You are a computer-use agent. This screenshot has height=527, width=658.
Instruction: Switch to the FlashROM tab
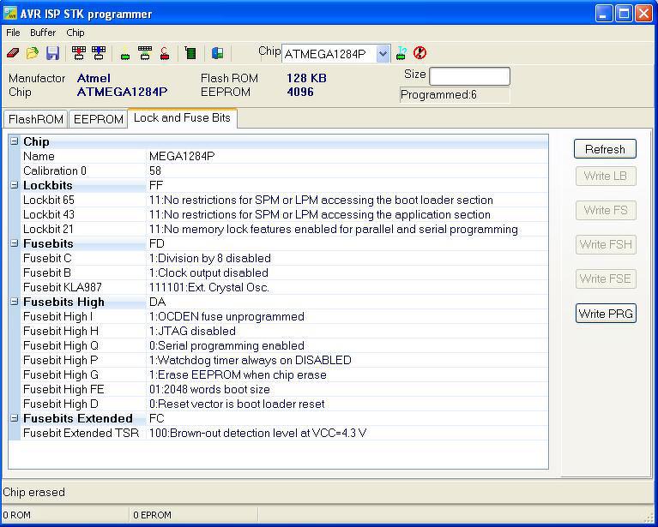[x=36, y=119]
